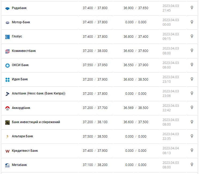Click the map pin icon for Радабанк
Viewport: 199px width, 174px height.
192,8
